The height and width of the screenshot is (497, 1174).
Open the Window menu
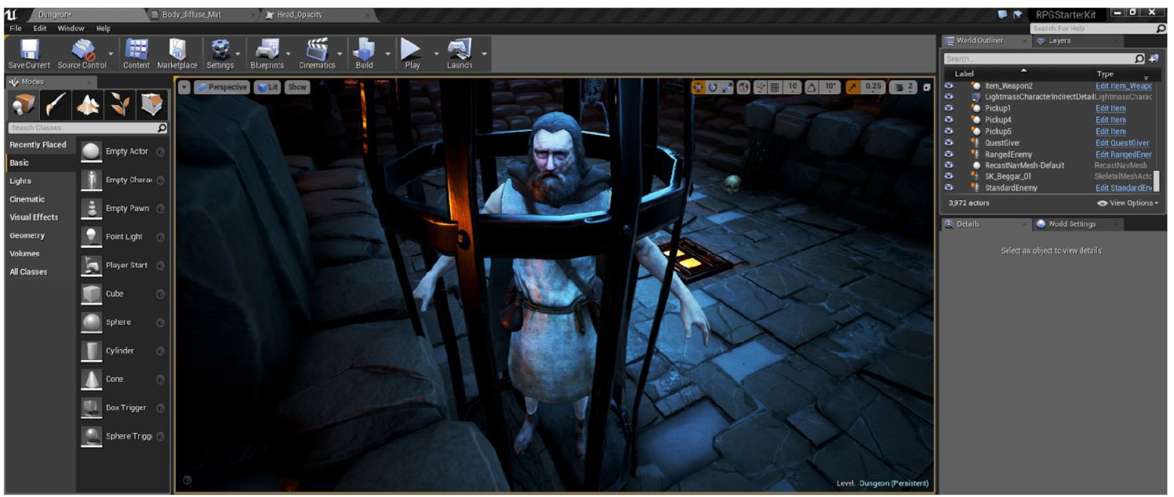71,29
